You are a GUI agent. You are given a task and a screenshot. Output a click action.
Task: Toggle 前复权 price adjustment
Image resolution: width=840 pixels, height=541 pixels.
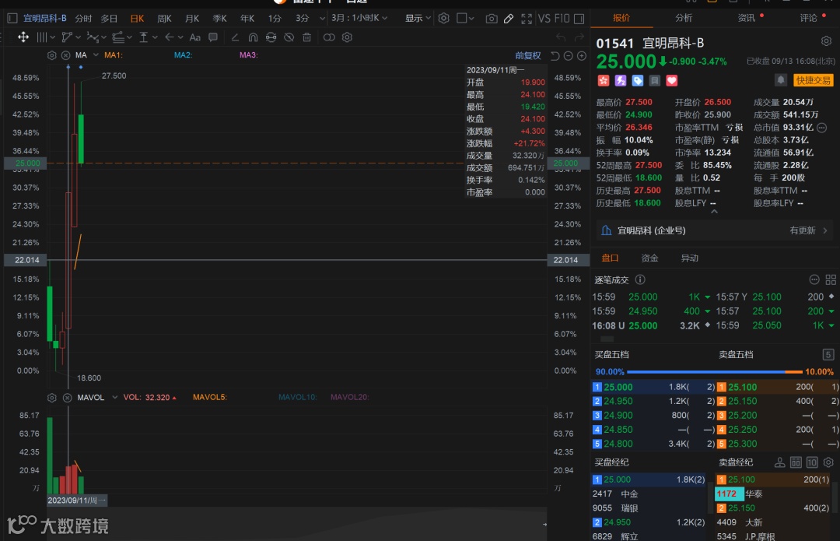click(x=527, y=56)
